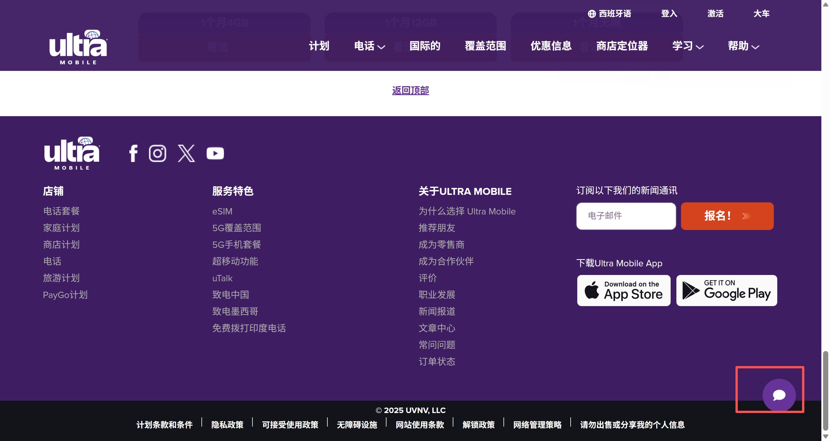Open the Facebook social icon
Screen dimensions: 830x441
tap(133, 153)
